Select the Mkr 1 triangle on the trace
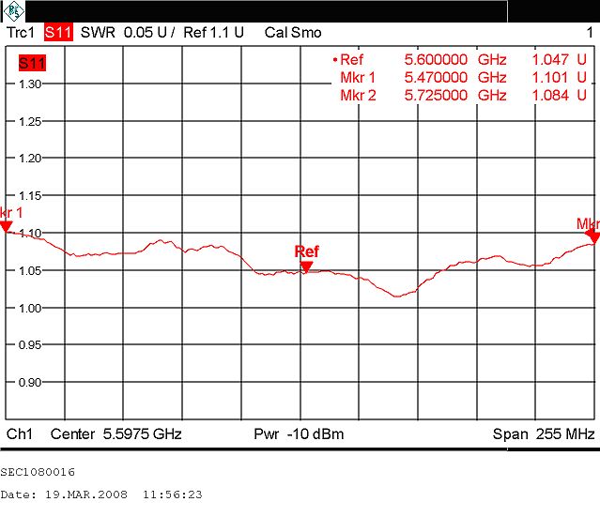Viewport: 600px width, 517px height. click(x=6, y=226)
